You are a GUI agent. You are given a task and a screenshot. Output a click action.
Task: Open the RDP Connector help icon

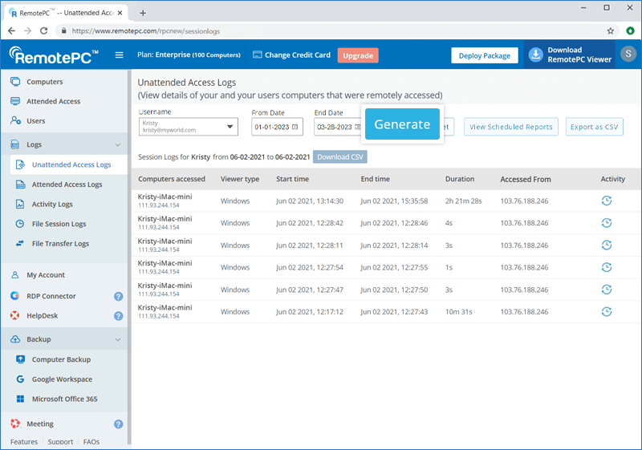tap(118, 296)
